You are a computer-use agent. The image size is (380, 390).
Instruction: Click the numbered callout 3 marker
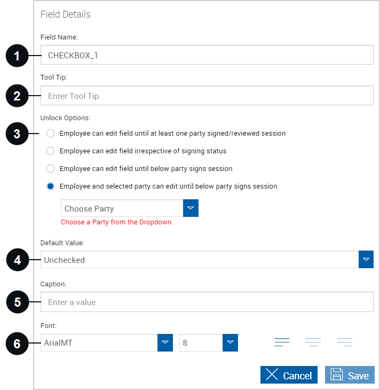17,134
